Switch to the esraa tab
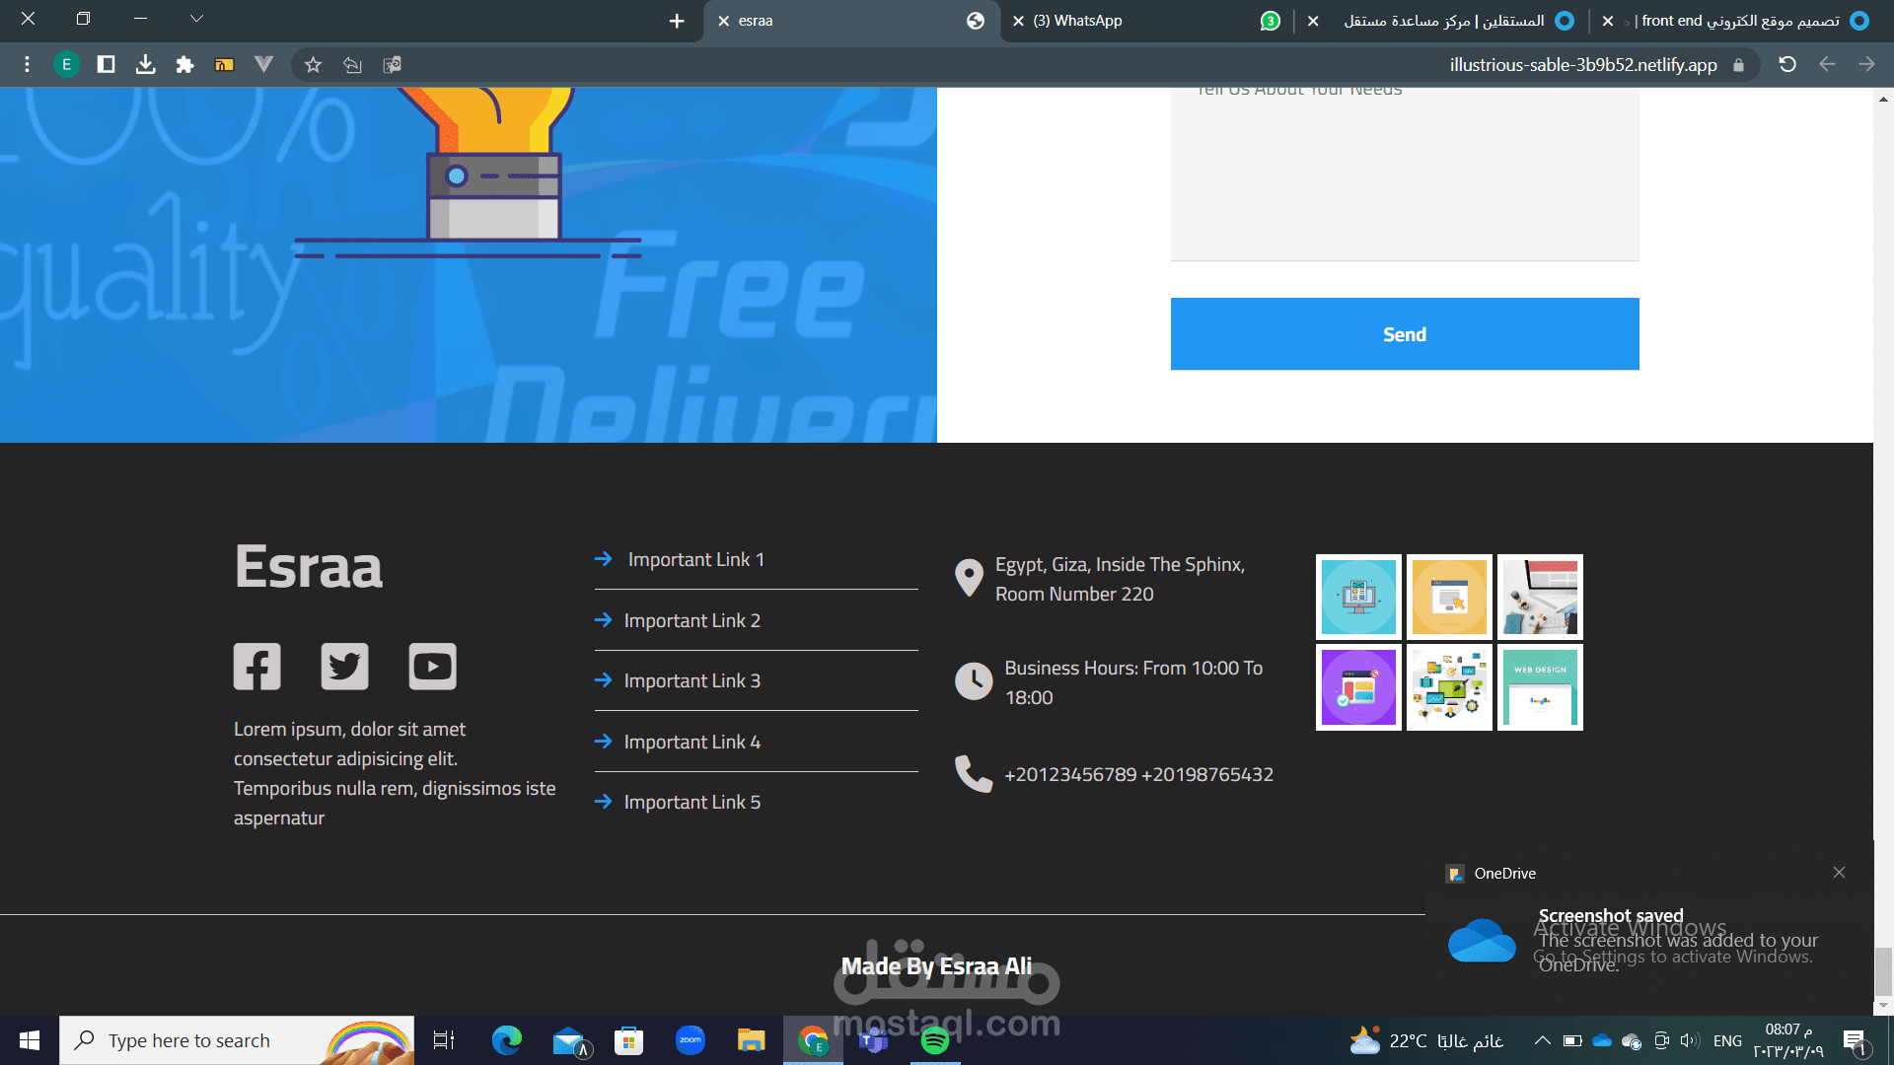 [852, 21]
